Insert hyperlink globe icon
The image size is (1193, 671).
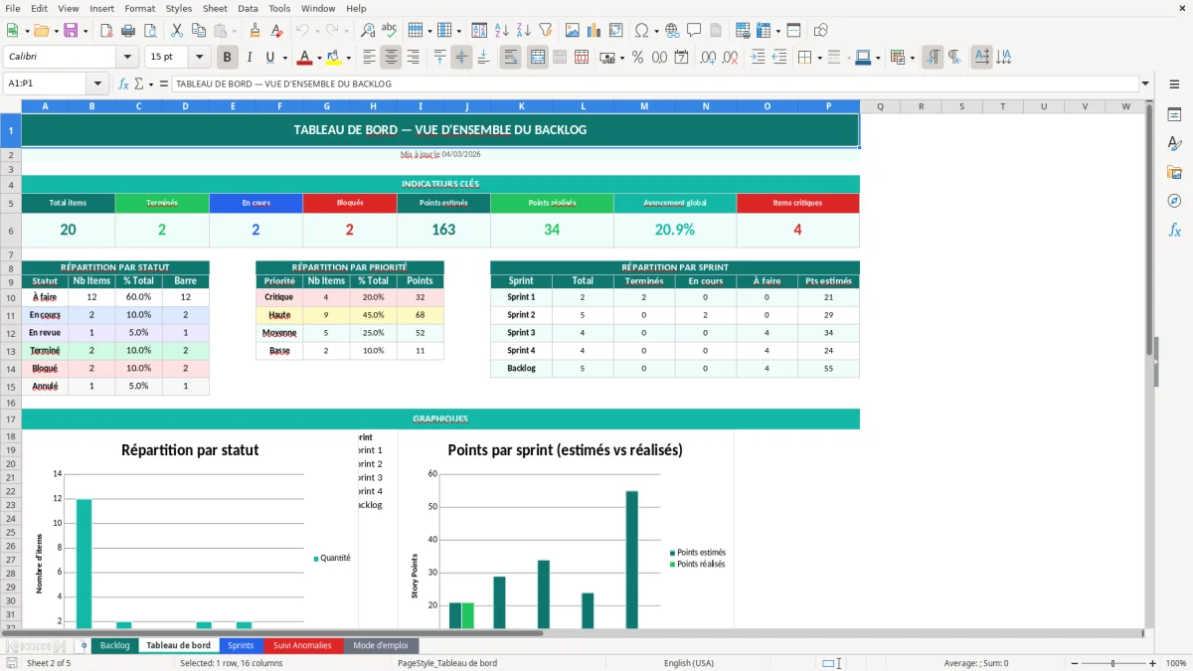click(x=672, y=31)
